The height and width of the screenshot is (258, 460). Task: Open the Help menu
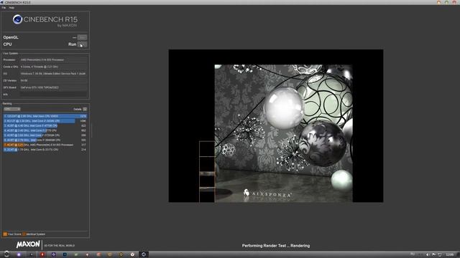click(x=11, y=8)
